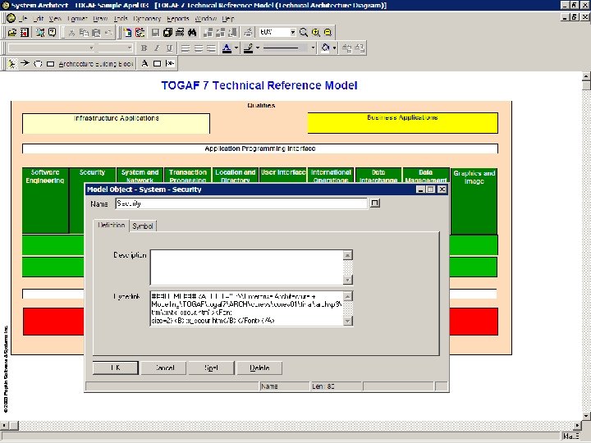Select the rectangle drawing tool
The width and height of the screenshot is (591, 443).
pos(157,64)
